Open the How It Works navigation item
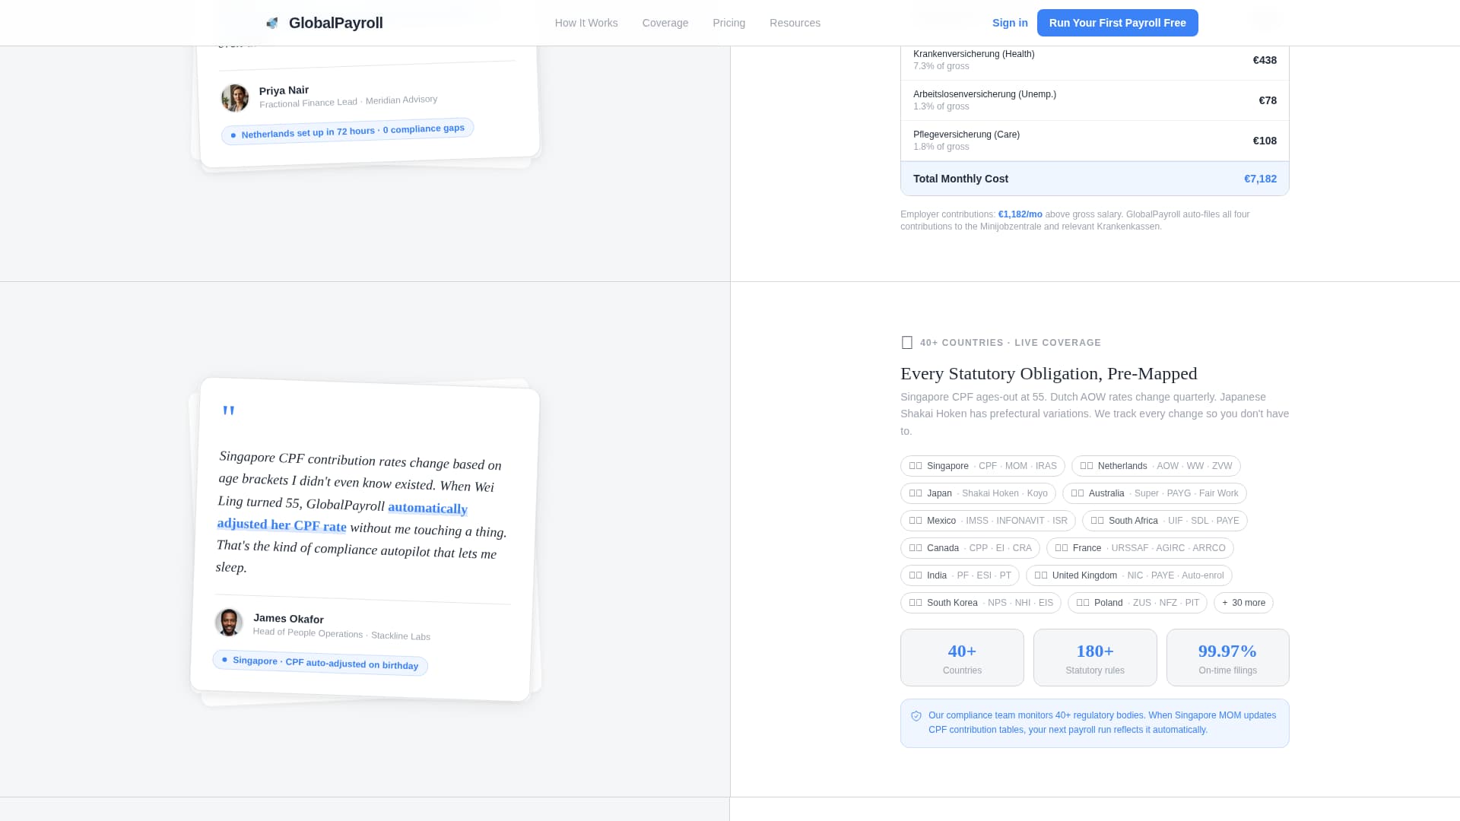This screenshot has height=821, width=1460. pos(586,23)
